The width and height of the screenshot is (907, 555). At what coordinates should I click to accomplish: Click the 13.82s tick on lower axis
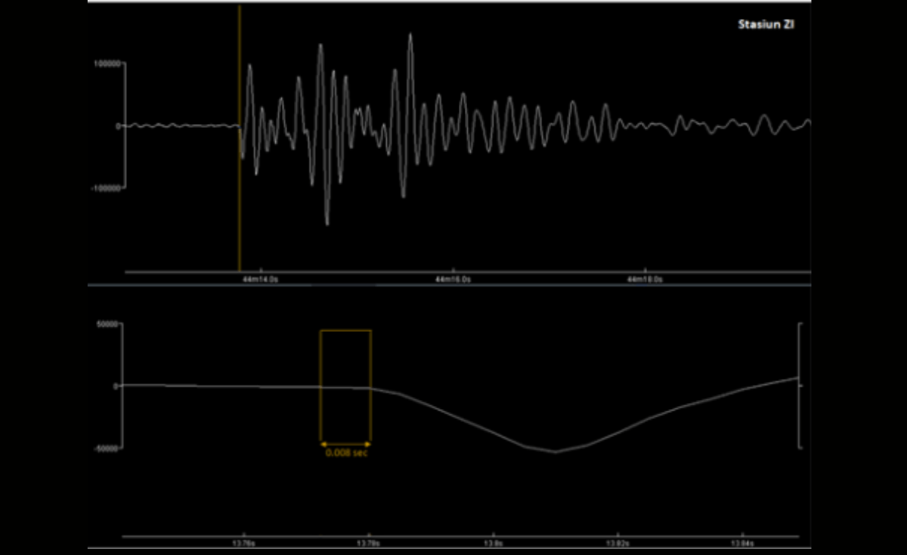tap(618, 543)
